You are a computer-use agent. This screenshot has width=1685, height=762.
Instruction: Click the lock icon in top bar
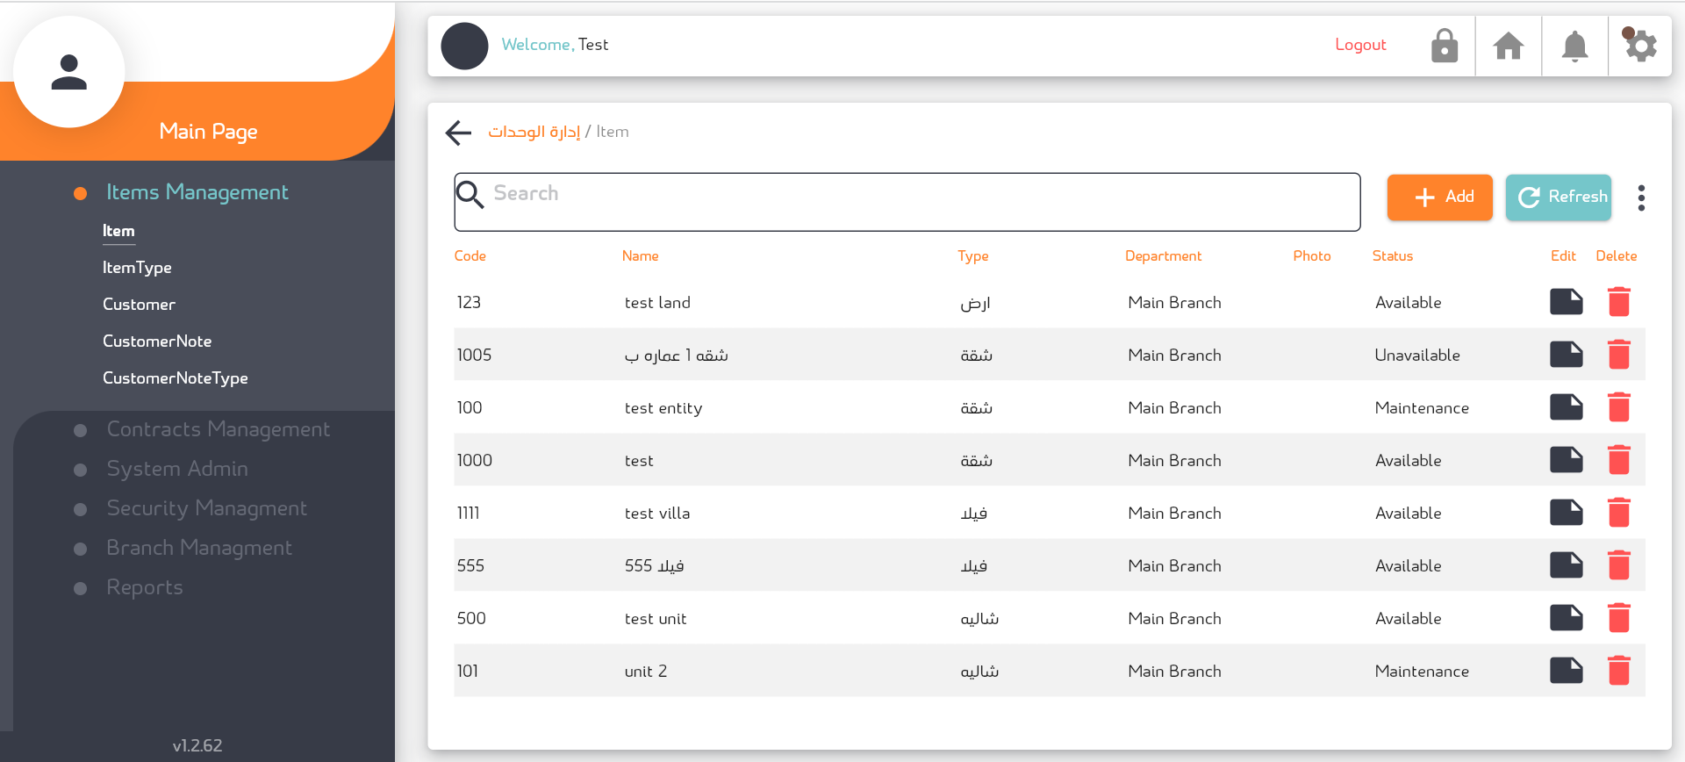click(x=1444, y=46)
